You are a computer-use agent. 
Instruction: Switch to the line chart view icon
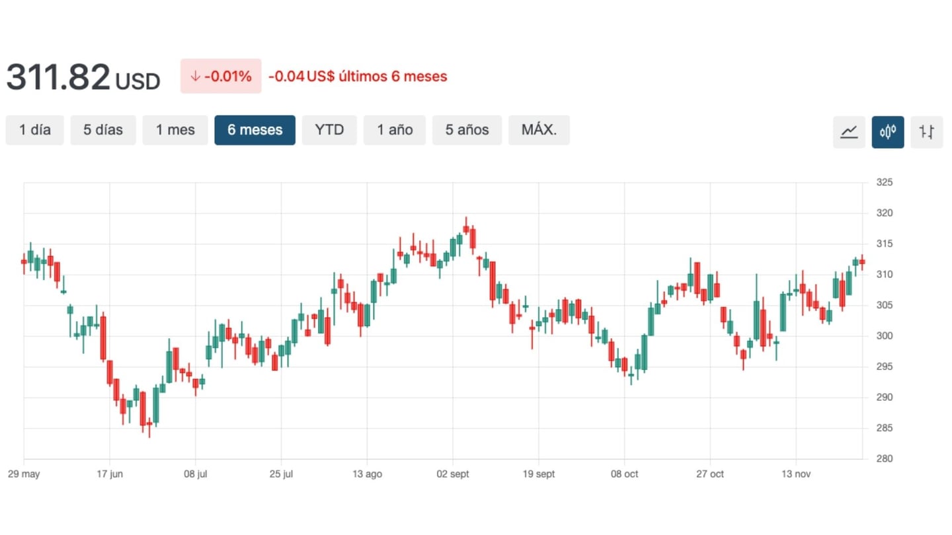849,132
